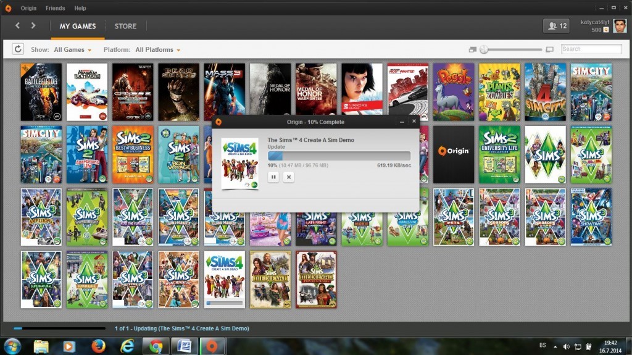The image size is (632, 355).
Task: Click the volume icon in system tray
Action: coord(567,346)
